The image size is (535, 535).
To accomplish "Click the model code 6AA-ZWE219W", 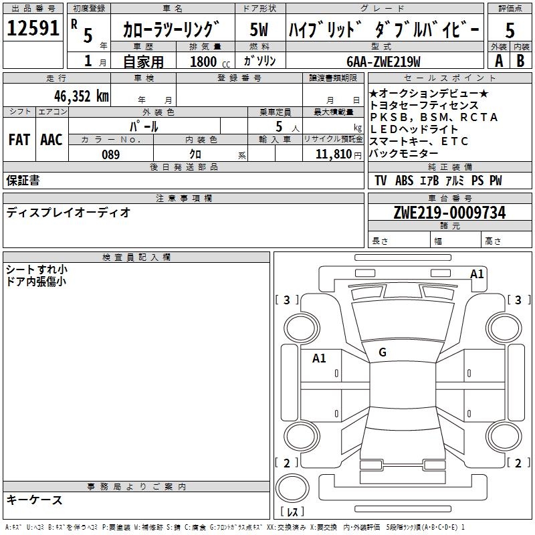I will point(383,62).
